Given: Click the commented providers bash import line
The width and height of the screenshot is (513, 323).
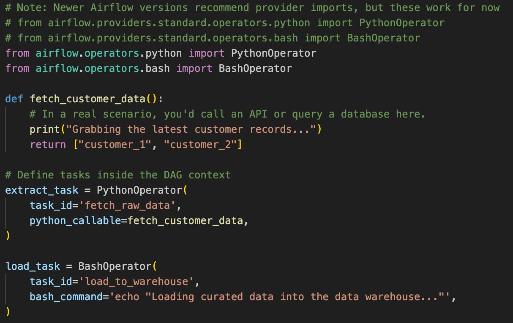Looking at the screenshot, I should coord(213,38).
